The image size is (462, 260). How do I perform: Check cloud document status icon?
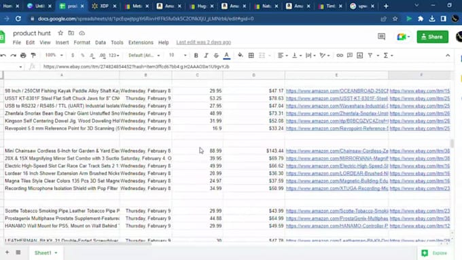[x=82, y=33]
